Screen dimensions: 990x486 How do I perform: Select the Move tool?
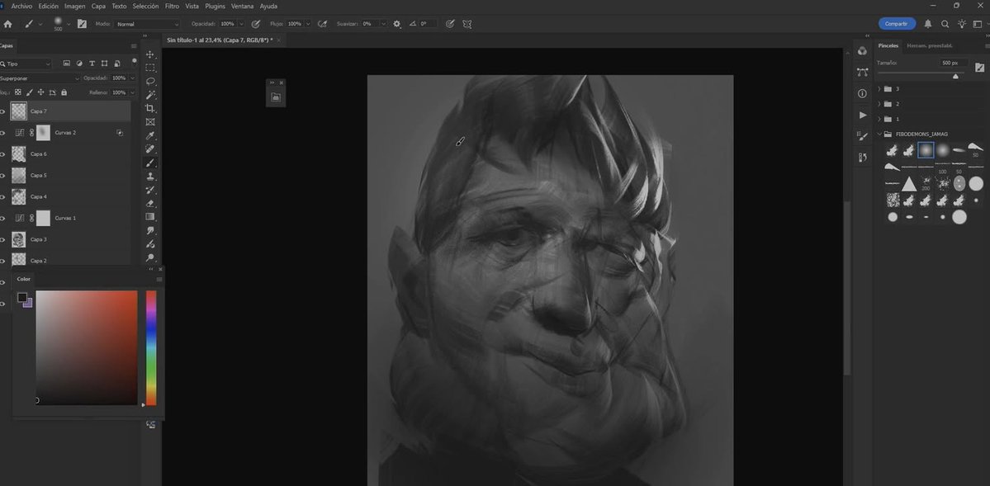coord(150,54)
